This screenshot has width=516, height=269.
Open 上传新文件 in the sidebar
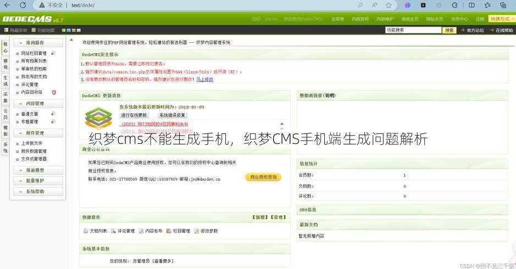point(31,143)
